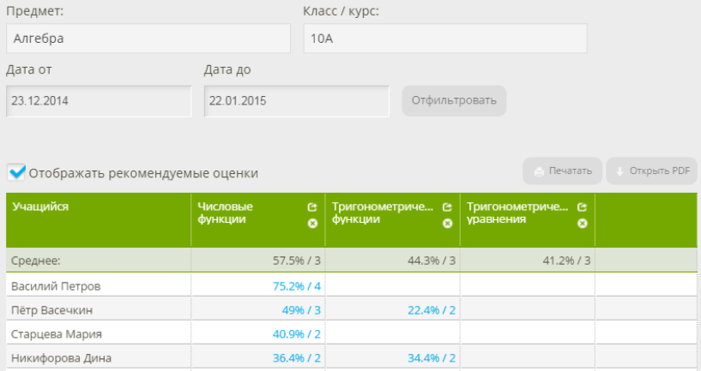Open export icon of Тригонометрические функции column
The width and height of the screenshot is (701, 371).
[x=447, y=207]
